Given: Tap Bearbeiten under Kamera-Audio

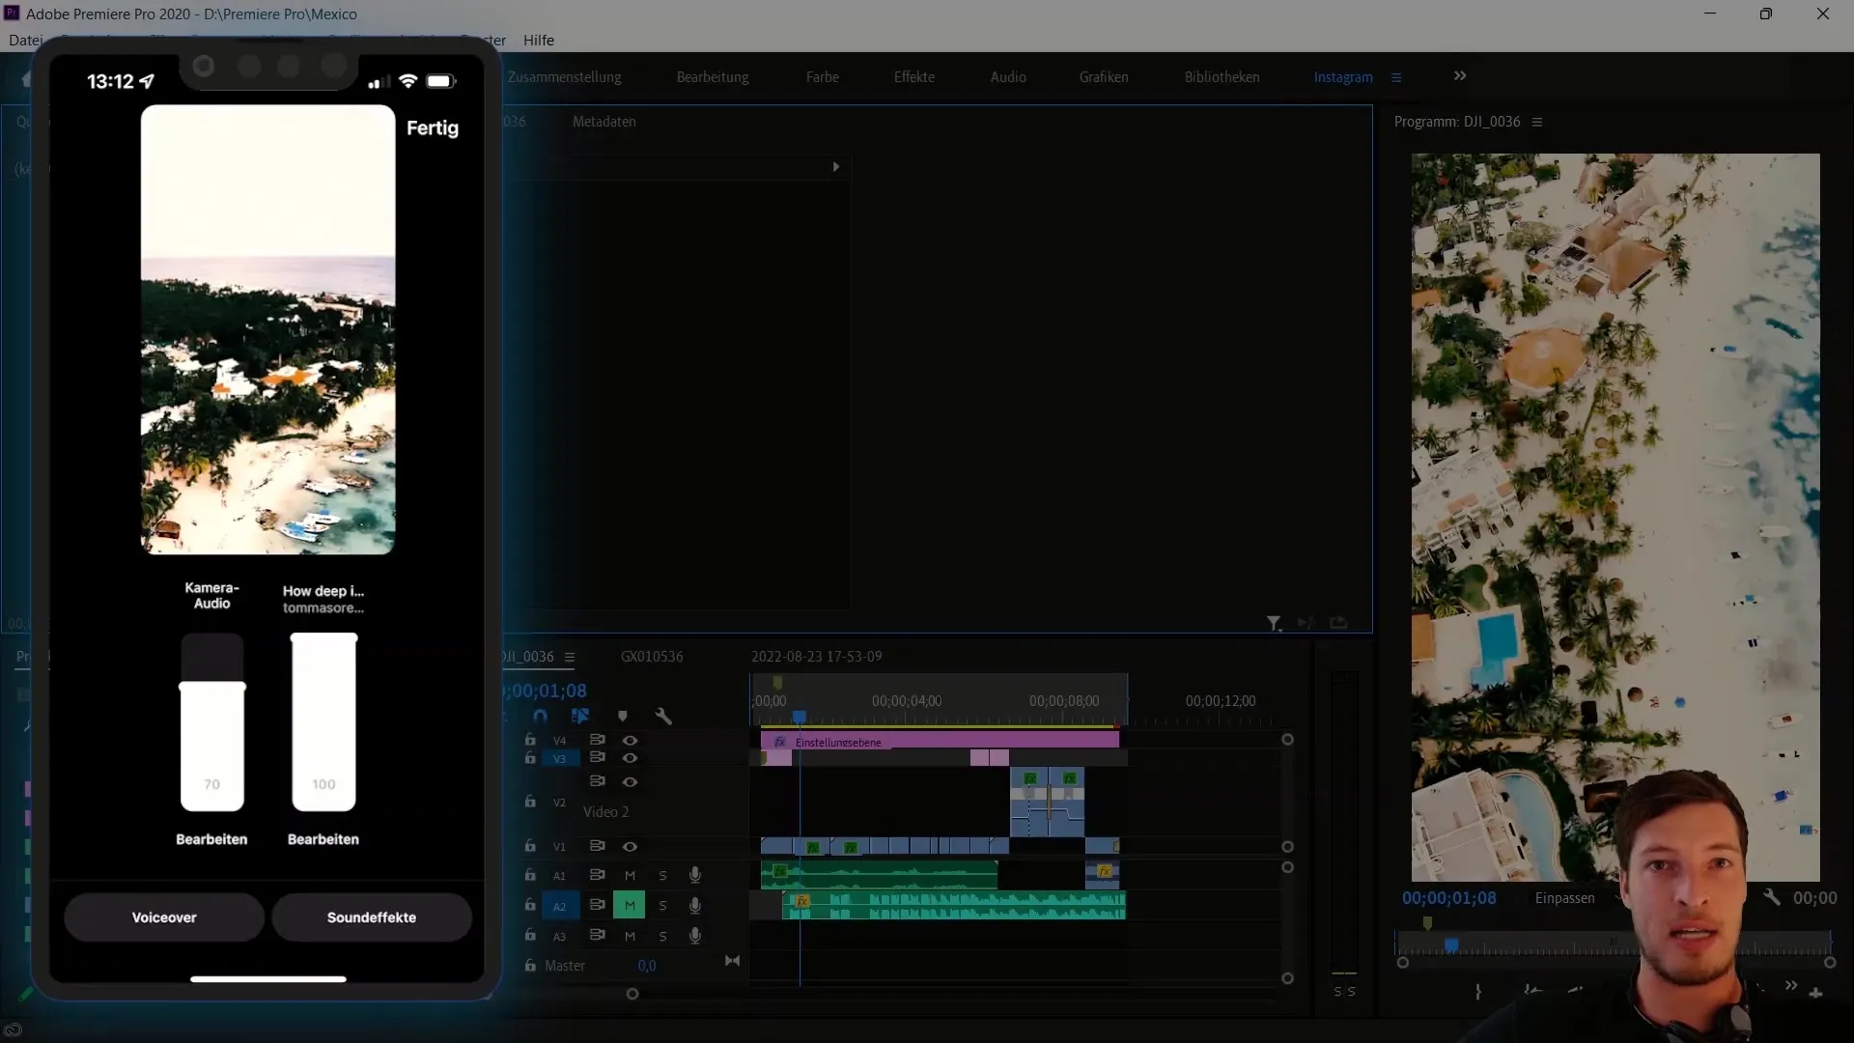Looking at the screenshot, I should click(211, 839).
